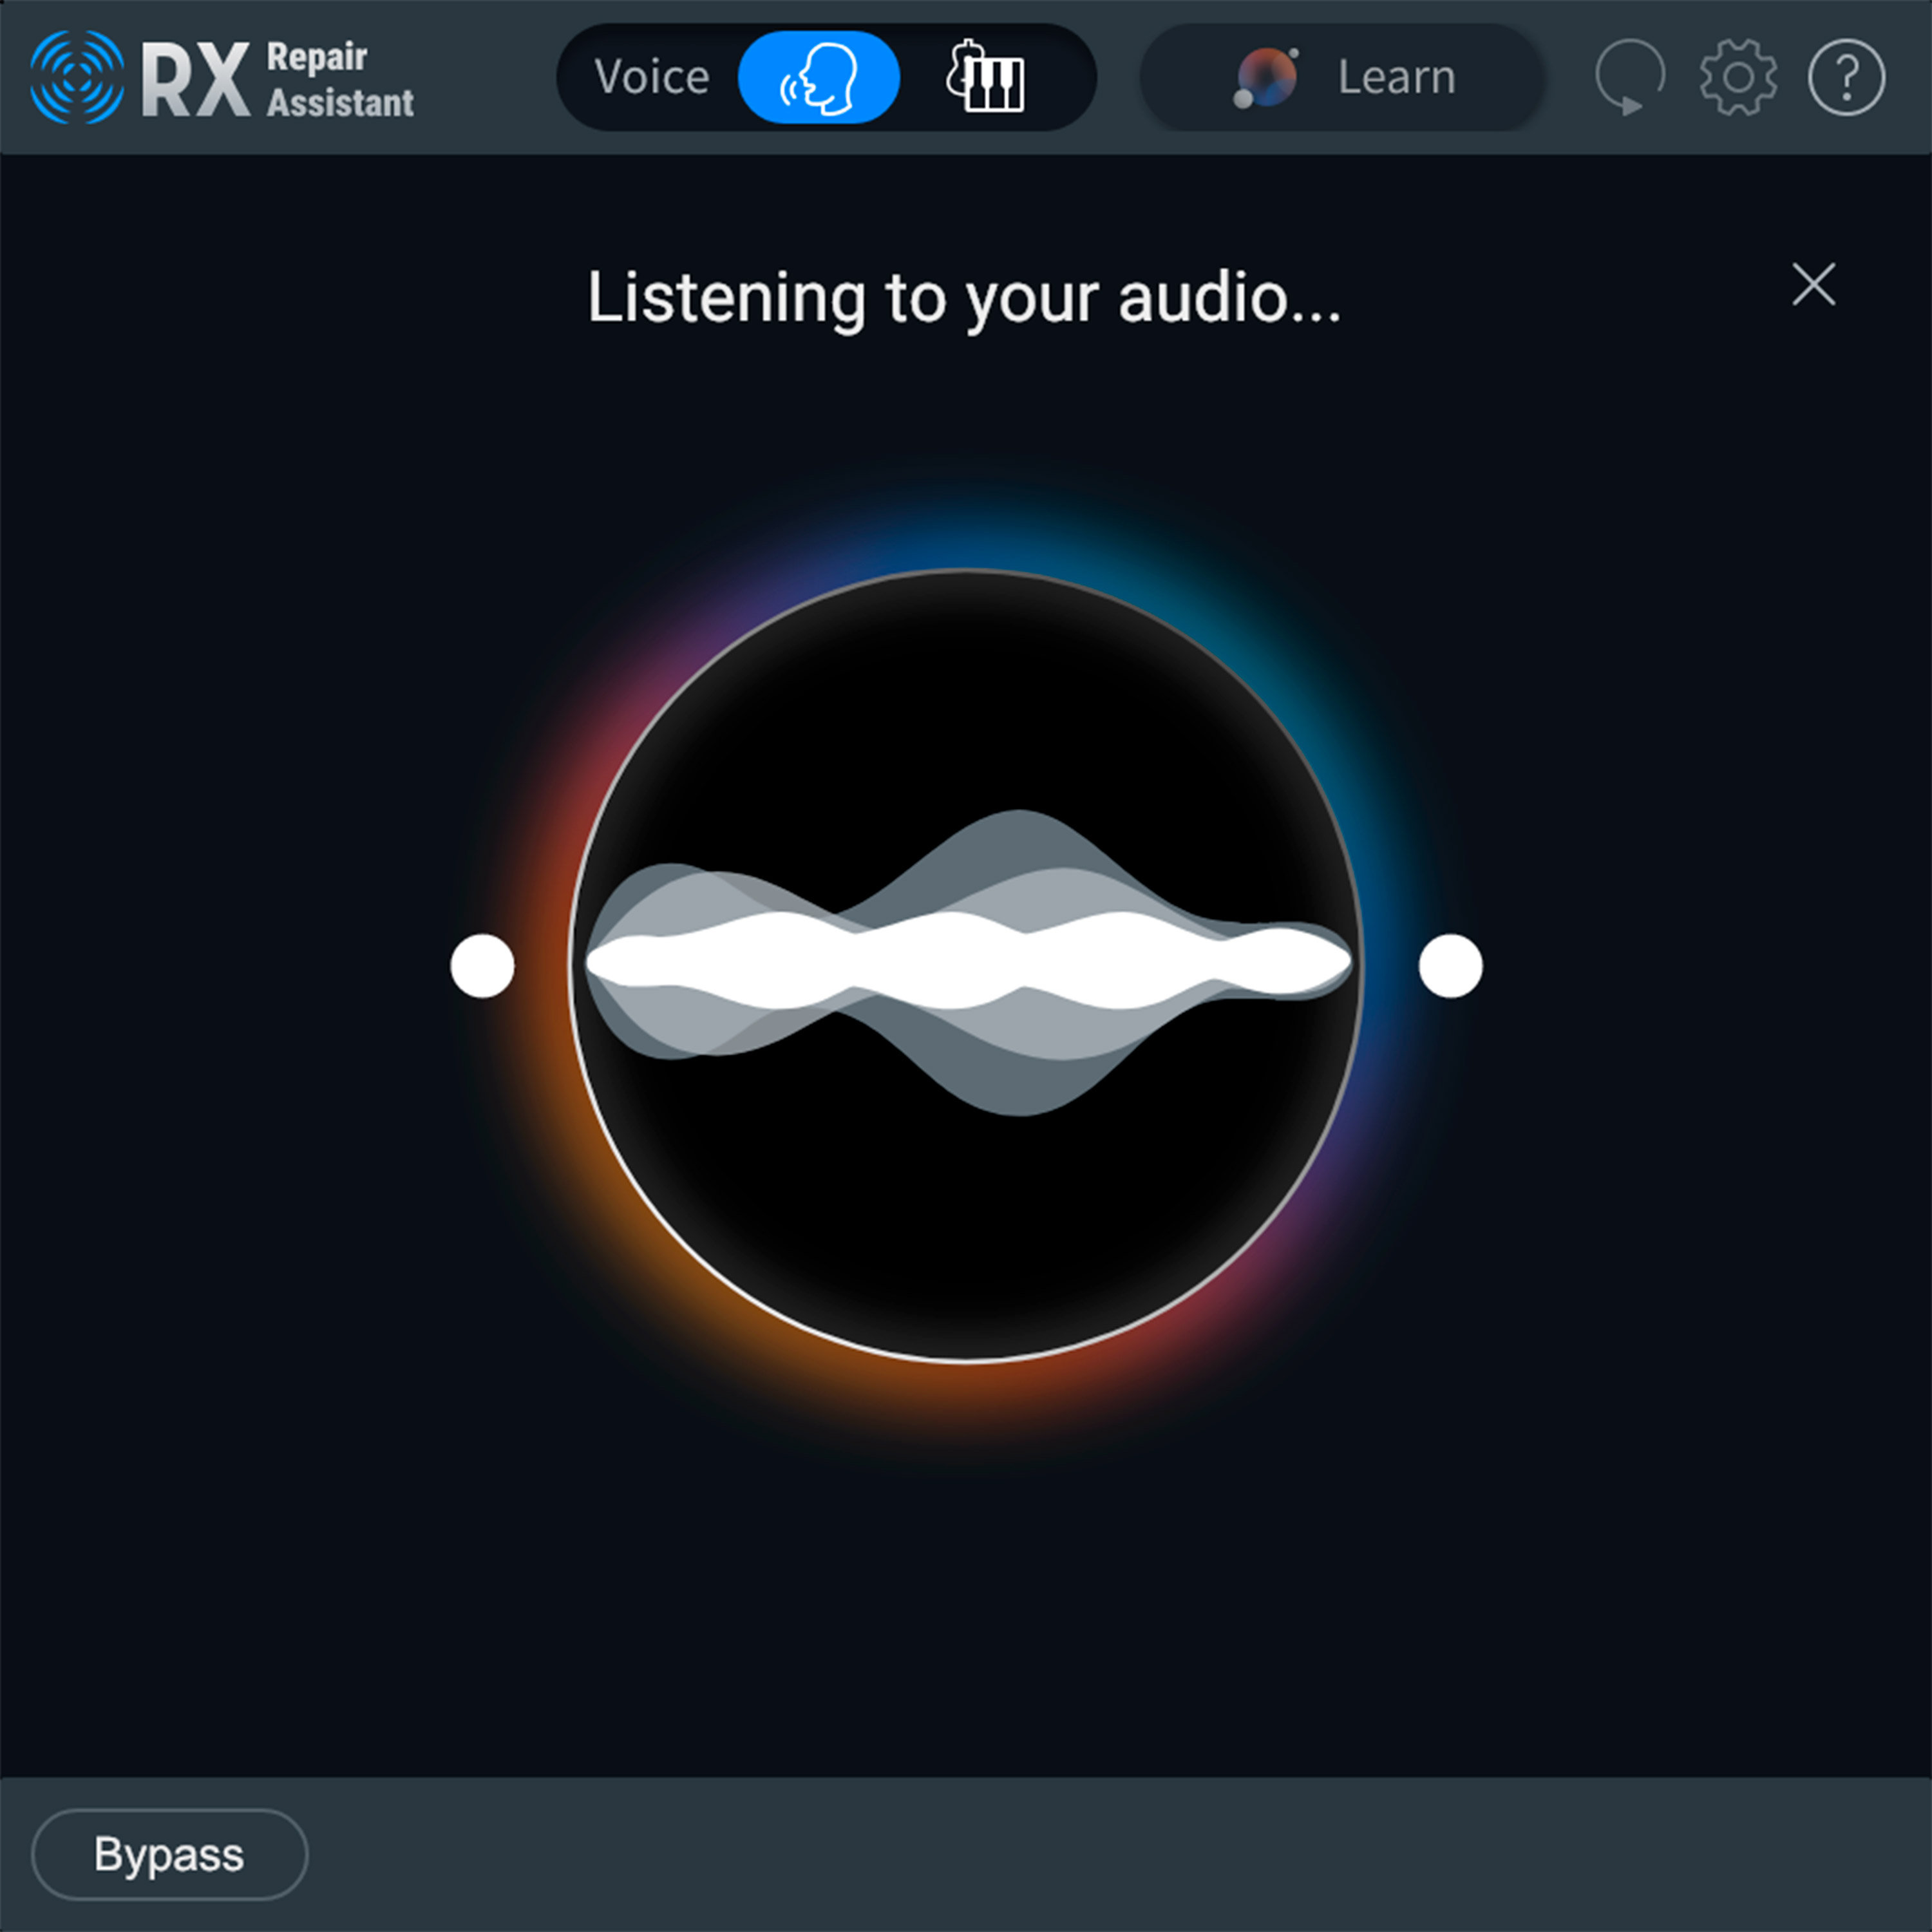1932x1932 pixels.
Task: Select the voice head icon mode
Action: click(x=818, y=77)
